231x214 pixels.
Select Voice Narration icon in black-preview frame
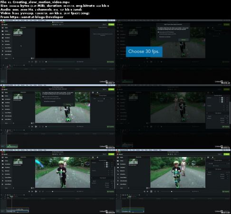(x=2, y=51)
